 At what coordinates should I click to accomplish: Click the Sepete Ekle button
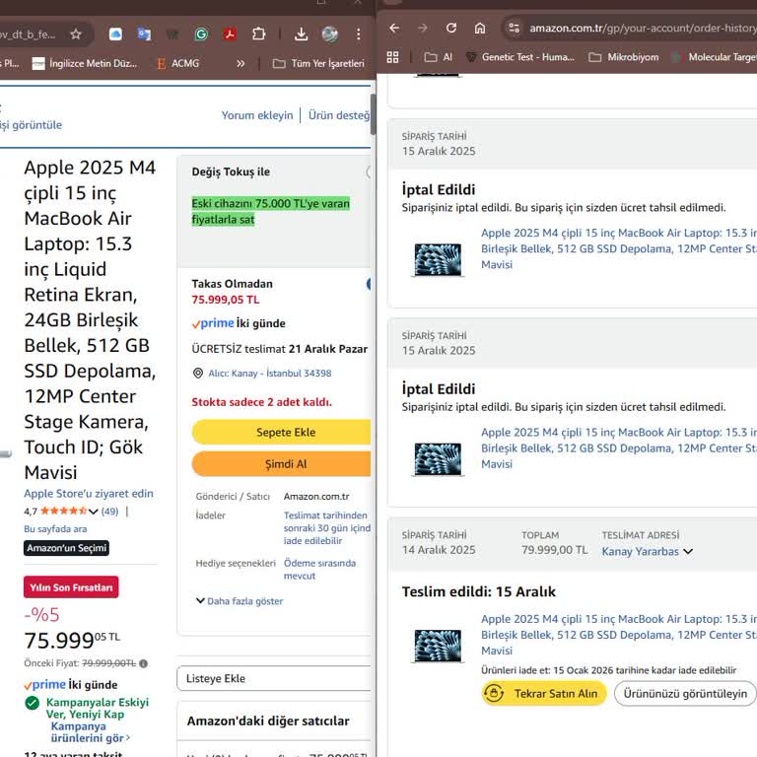[284, 432]
